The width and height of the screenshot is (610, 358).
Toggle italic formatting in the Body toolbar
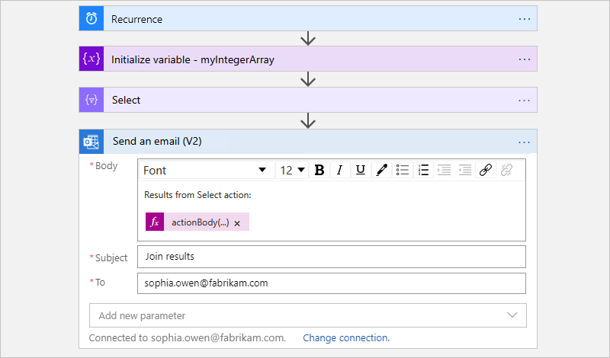[x=340, y=170]
